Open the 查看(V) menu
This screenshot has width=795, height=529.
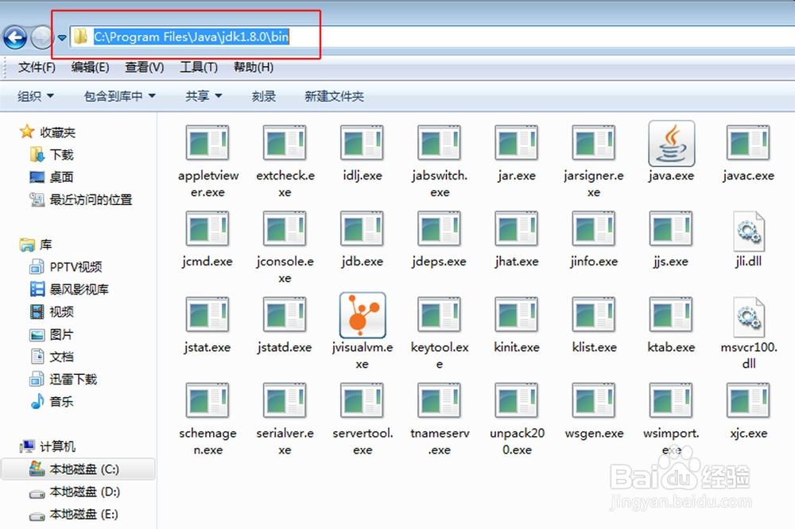145,67
